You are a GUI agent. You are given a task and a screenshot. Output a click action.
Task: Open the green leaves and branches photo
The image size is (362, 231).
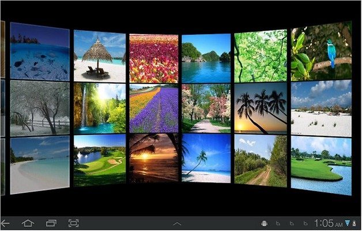(261, 56)
